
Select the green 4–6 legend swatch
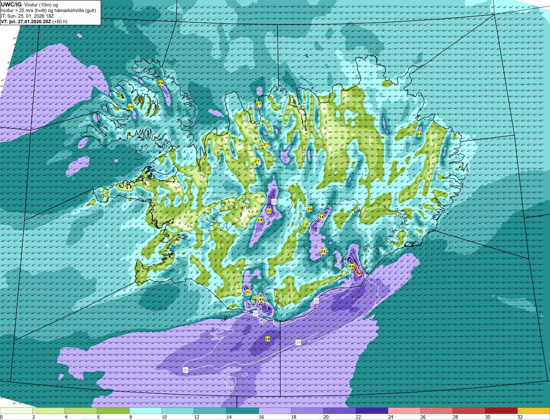81,411
